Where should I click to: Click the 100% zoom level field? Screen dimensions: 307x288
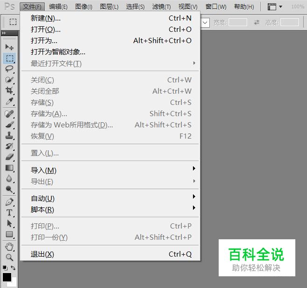(298, 7)
